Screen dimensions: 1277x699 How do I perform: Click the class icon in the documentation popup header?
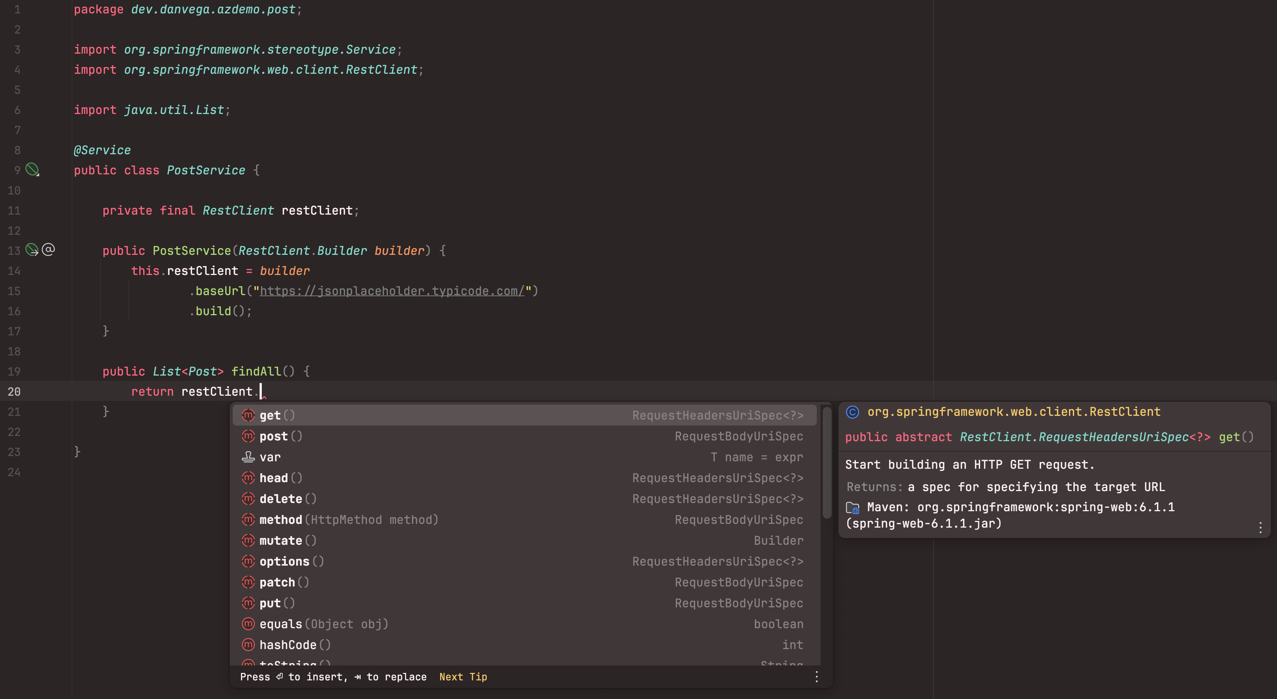click(852, 412)
